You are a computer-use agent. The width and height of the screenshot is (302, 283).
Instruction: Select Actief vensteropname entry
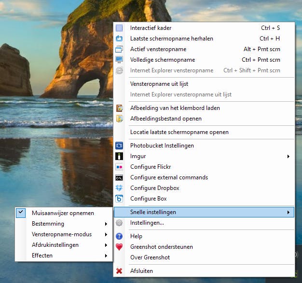click(x=204, y=49)
